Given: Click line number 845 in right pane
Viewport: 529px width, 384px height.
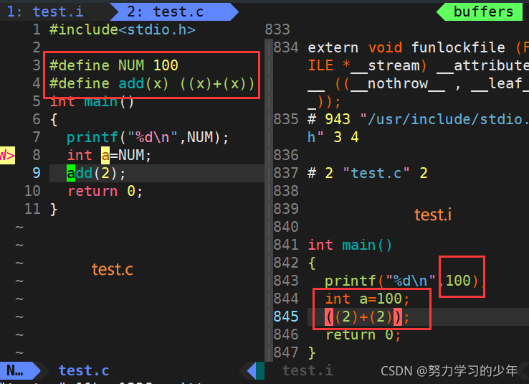Looking at the screenshot, I should (286, 317).
